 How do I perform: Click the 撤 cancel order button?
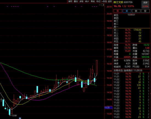136,11
